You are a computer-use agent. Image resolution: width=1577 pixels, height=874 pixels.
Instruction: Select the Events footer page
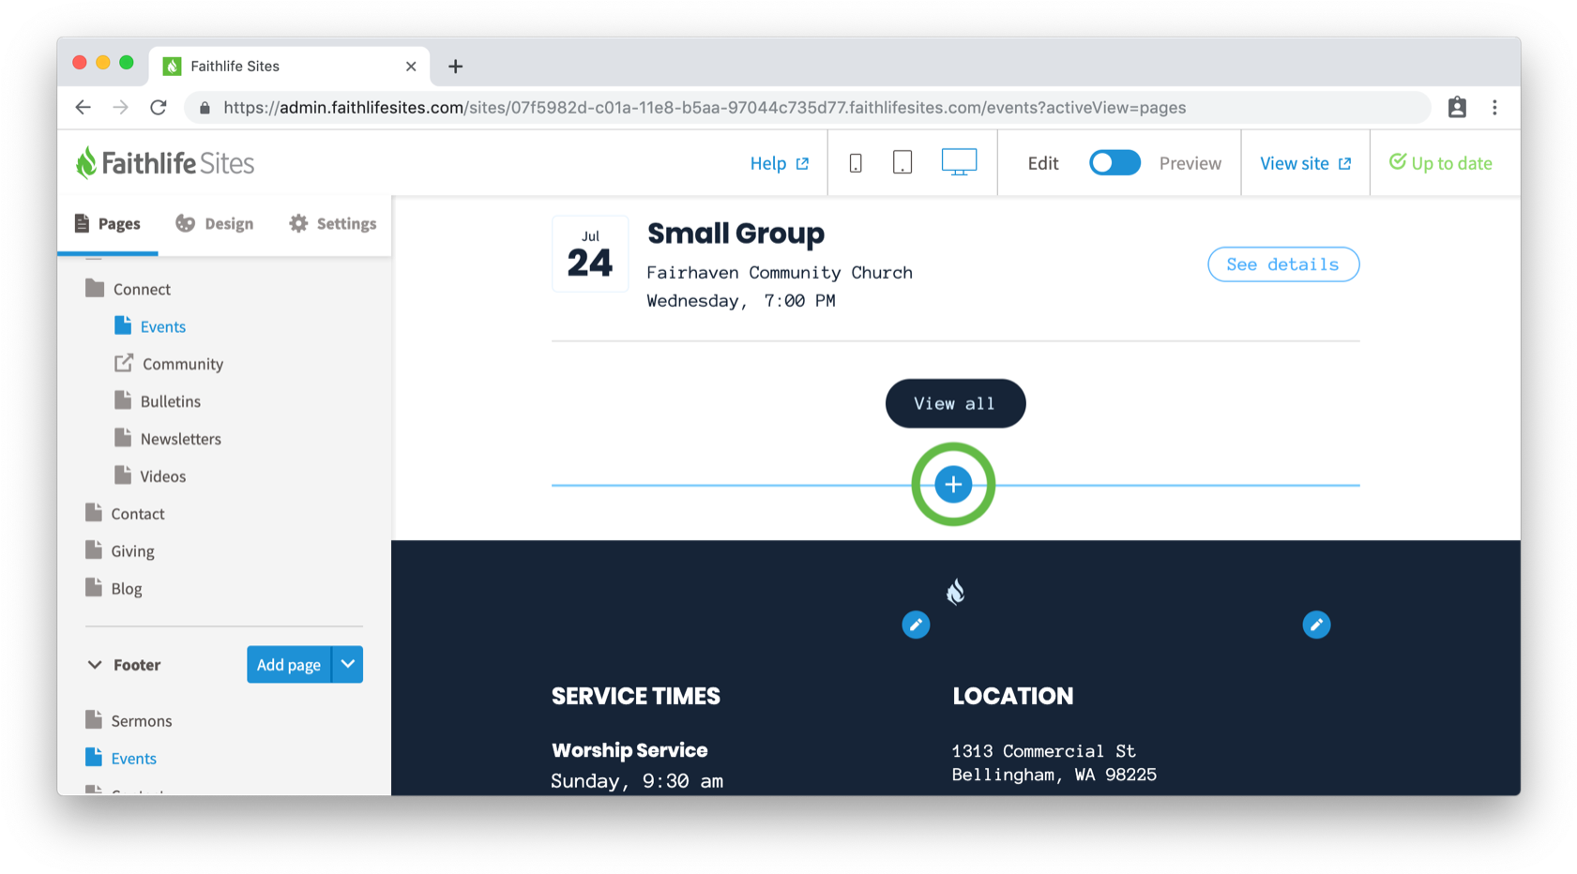pos(134,759)
